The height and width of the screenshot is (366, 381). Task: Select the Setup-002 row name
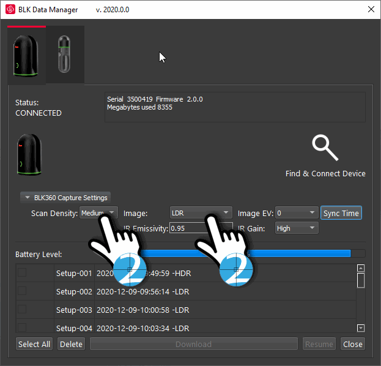74,291
